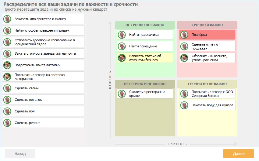259x161 pixels.
Task: Click avatar icon beside "Найти подрядчика"
Action: click(x=121, y=35)
